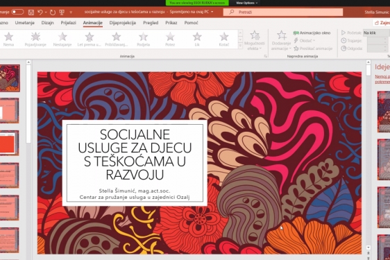Switch to the Prijelazi tab
The image size is (390, 260).
(x=69, y=23)
